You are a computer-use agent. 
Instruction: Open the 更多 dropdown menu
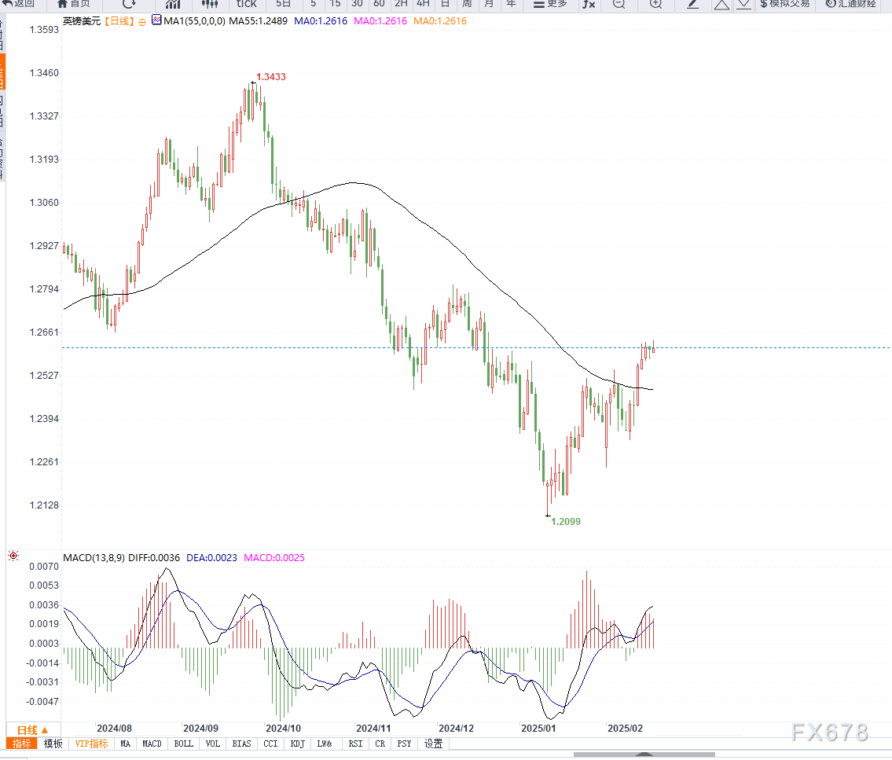click(x=549, y=4)
